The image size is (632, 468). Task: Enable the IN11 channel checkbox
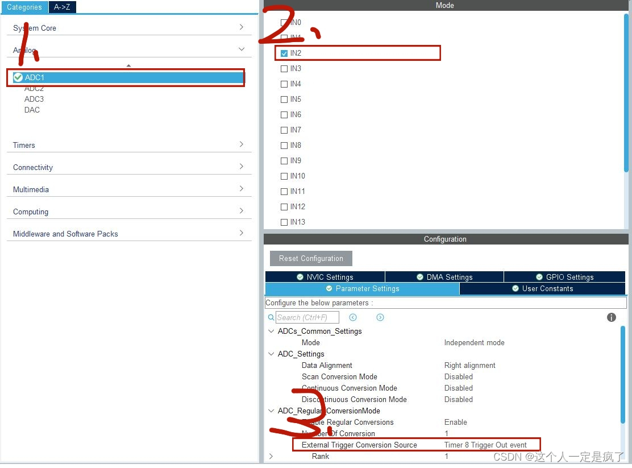point(284,191)
